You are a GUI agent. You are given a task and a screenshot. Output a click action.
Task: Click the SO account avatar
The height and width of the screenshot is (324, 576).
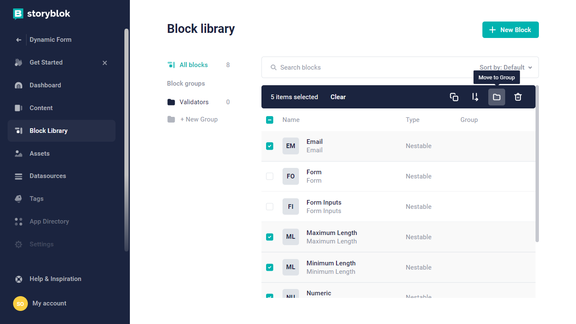click(20, 303)
